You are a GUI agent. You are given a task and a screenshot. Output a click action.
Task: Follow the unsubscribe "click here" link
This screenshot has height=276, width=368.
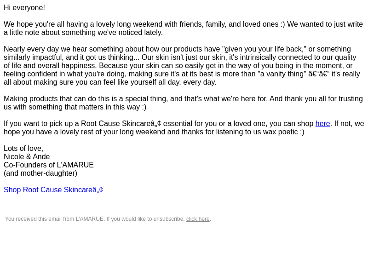(x=198, y=219)
